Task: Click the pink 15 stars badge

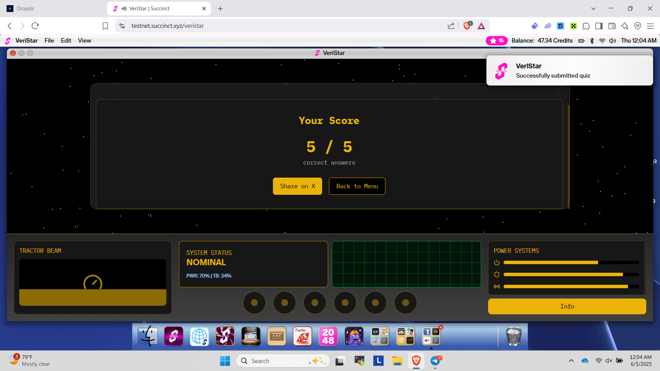Action: pyautogui.click(x=496, y=41)
